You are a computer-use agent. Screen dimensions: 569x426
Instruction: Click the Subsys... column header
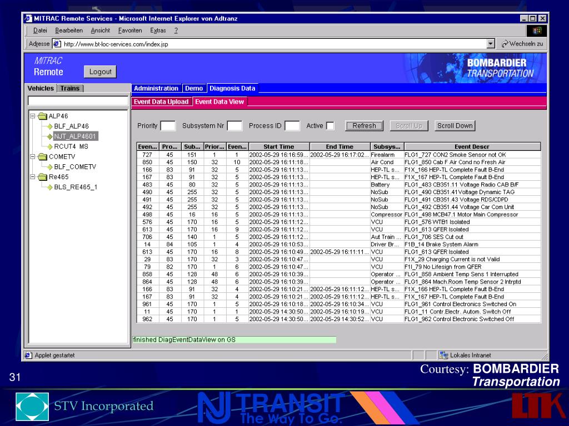click(387, 146)
